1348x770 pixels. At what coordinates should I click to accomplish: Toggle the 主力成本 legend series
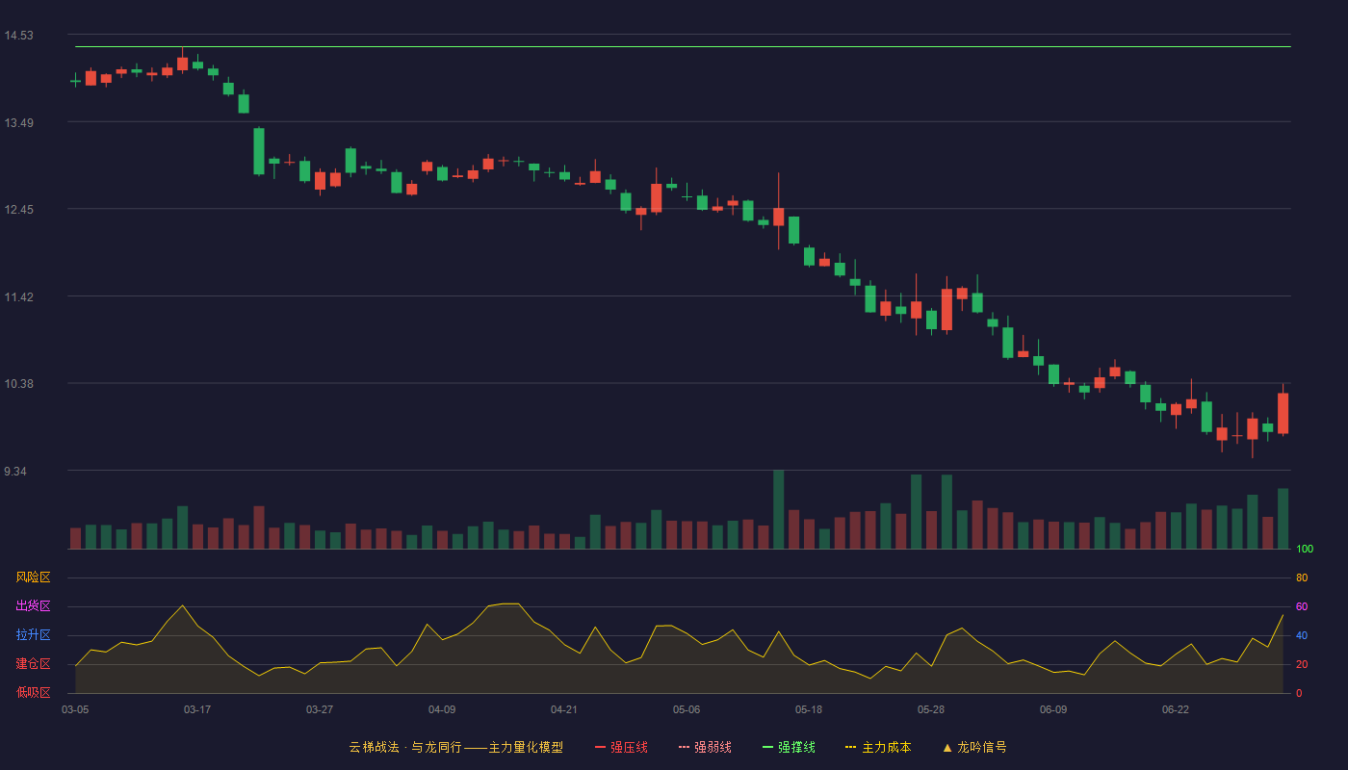878,747
